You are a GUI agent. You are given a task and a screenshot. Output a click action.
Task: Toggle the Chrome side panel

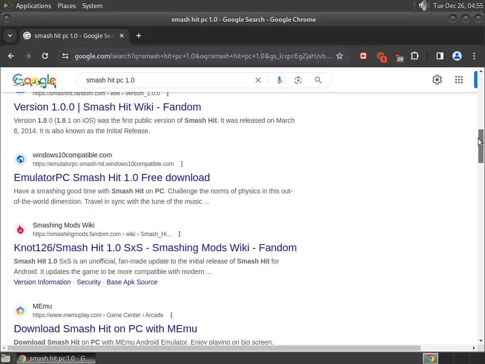[x=440, y=56]
